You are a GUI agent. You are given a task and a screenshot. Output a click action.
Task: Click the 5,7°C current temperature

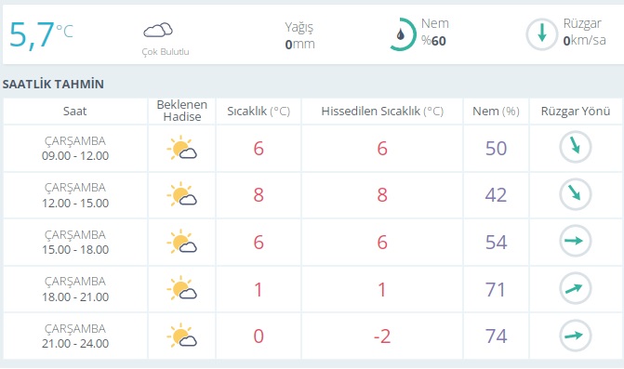coord(41,35)
